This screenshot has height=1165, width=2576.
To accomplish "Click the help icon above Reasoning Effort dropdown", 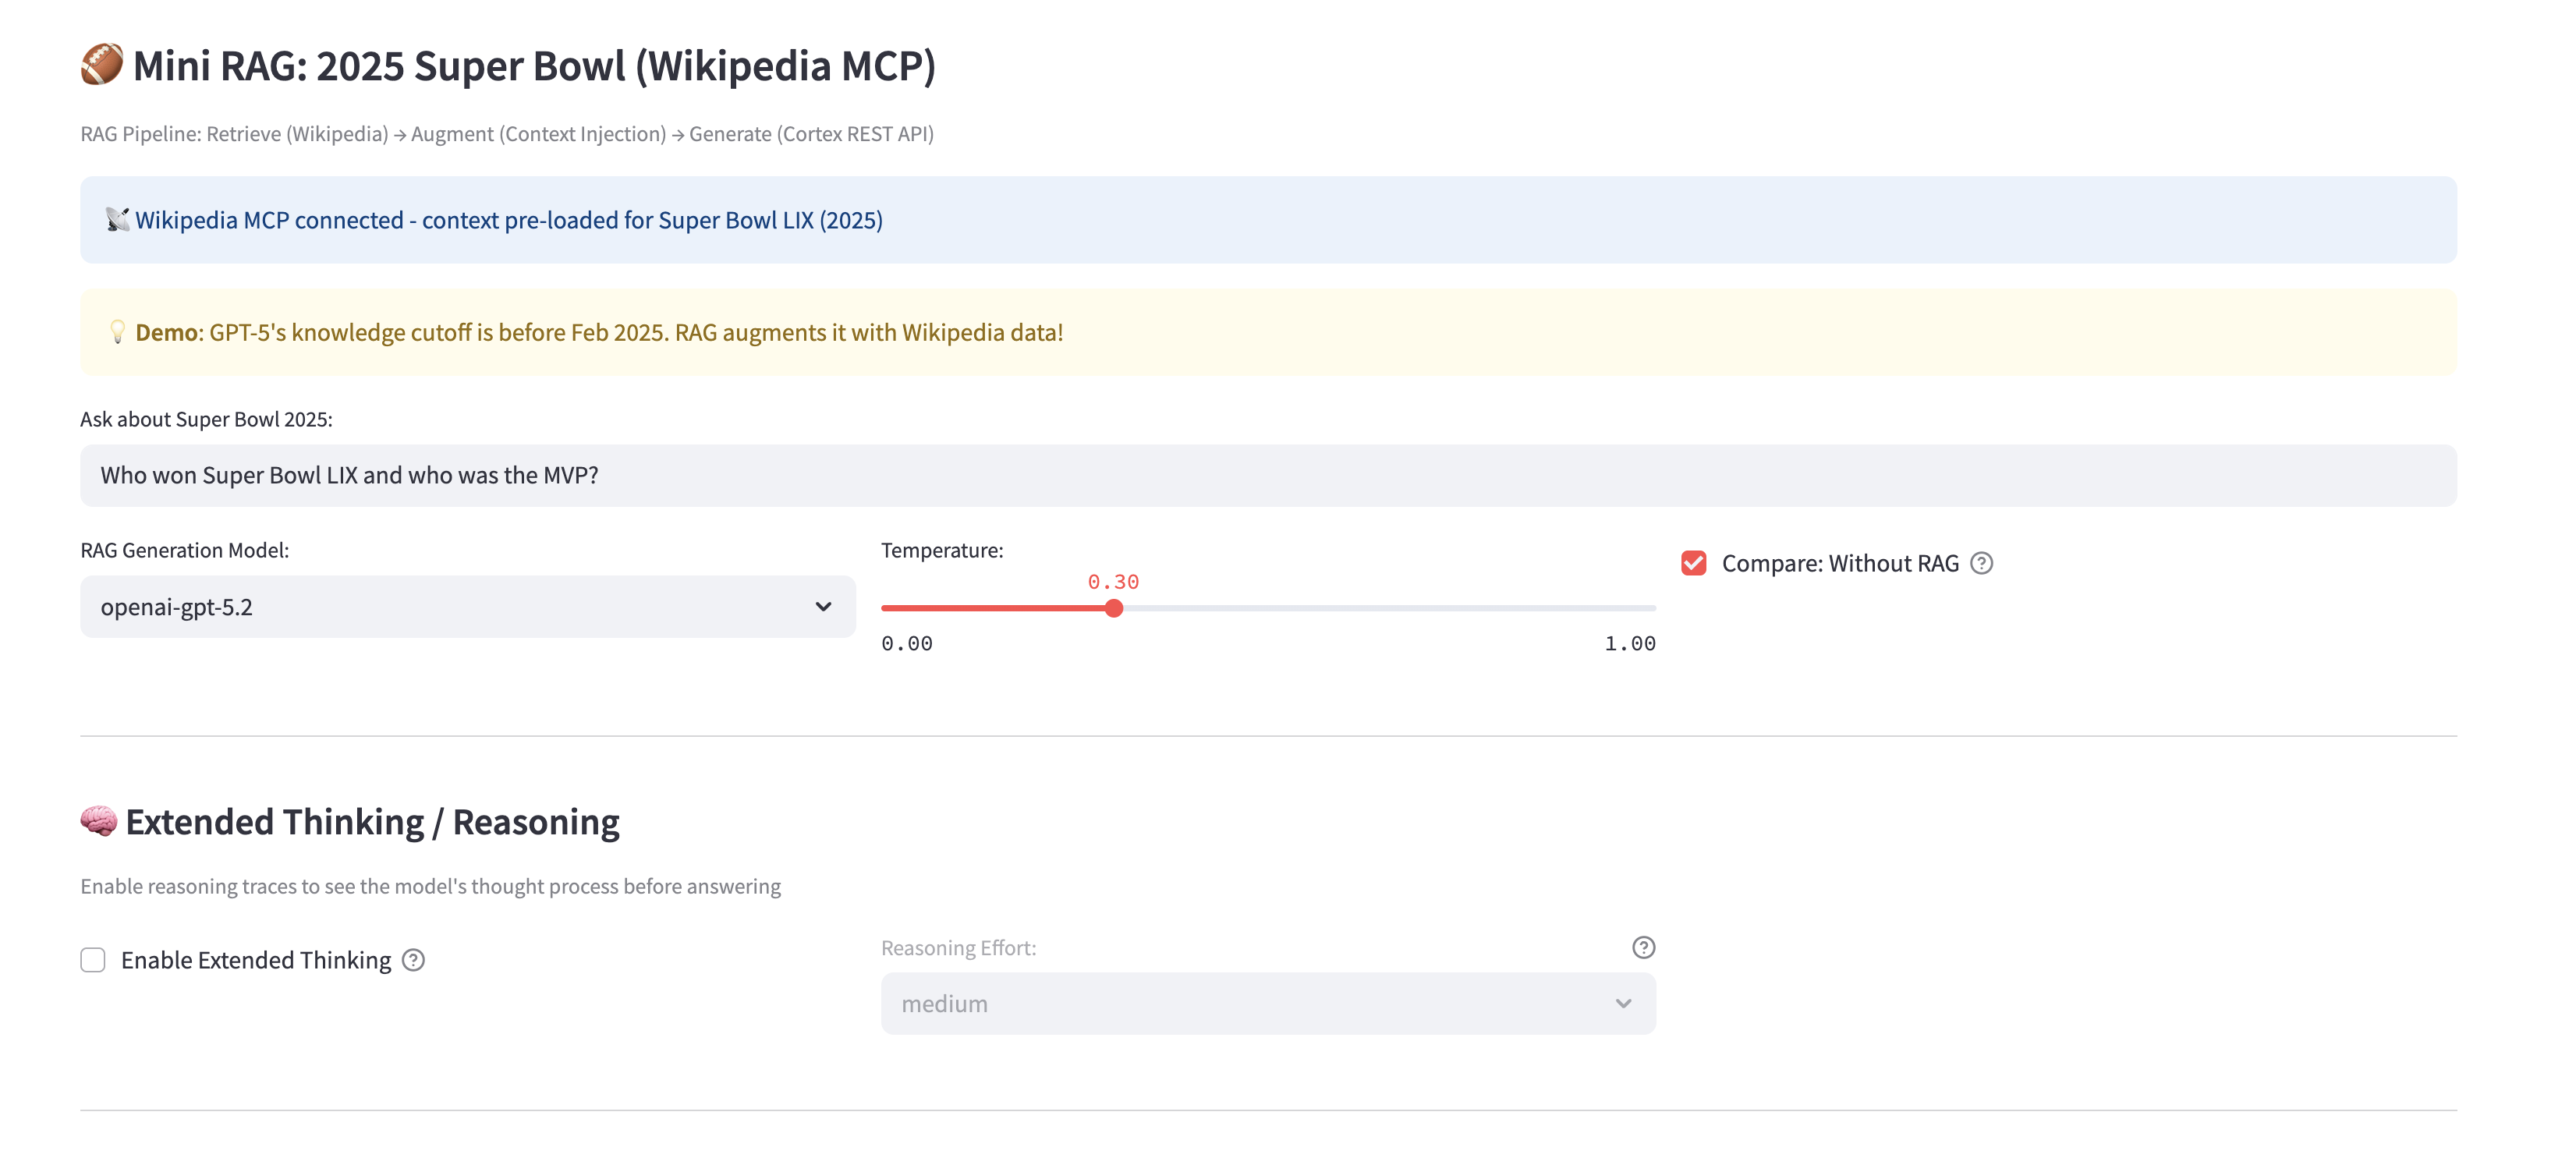I will [1643, 947].
